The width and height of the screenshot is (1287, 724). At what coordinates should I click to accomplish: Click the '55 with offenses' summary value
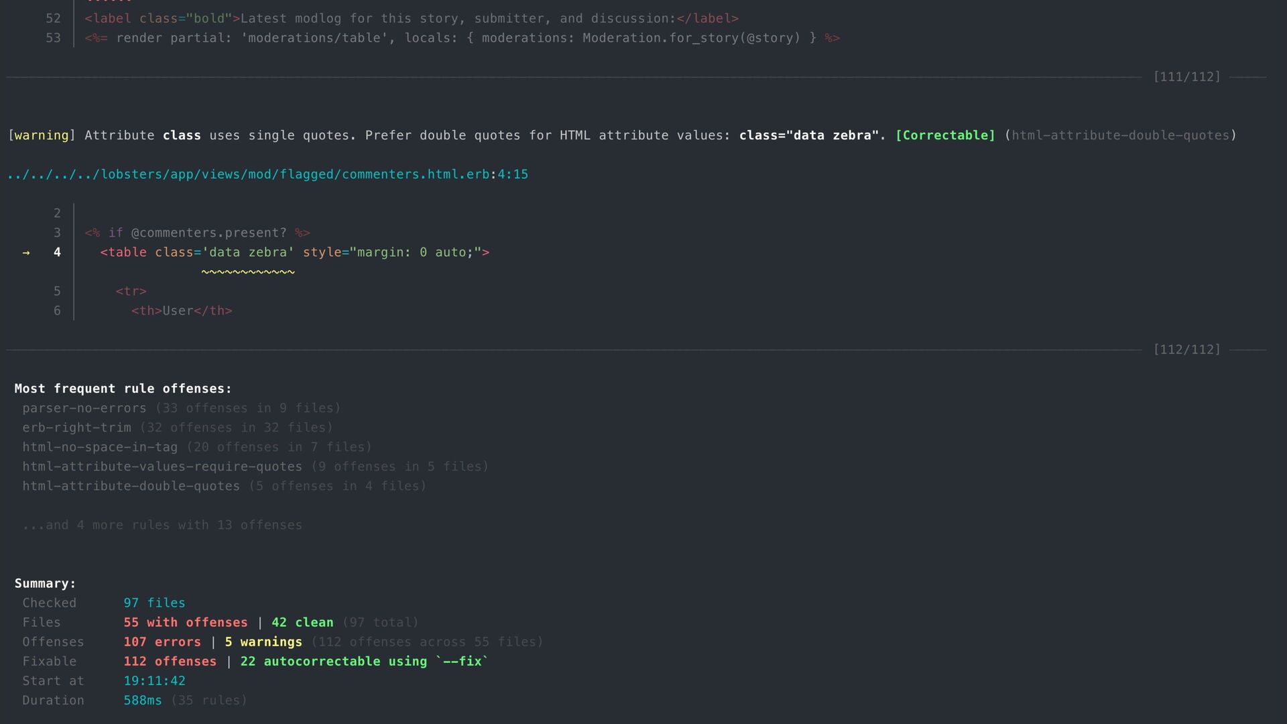pyautogui.click(x=185, y=623)
